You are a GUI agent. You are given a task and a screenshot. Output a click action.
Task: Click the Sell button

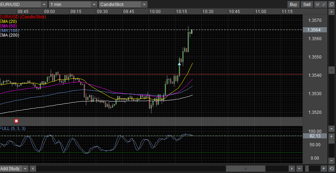click(307, 4)
